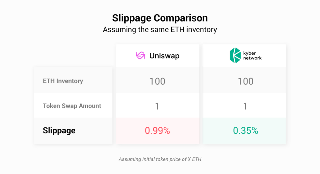Select the Token Swap Amount row label

72,106
